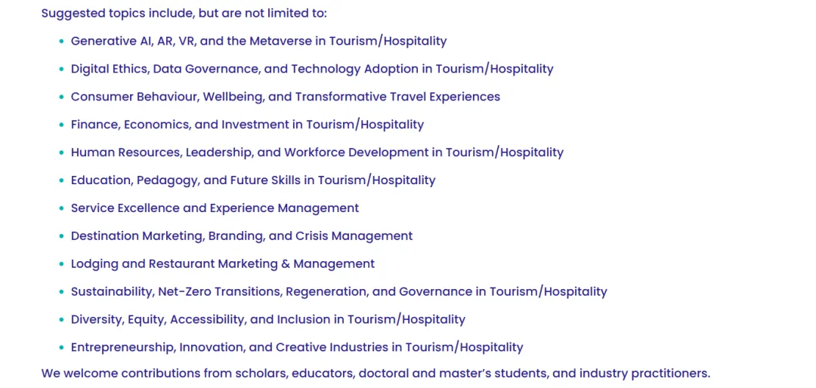Select the Diversity, Equity, Accessibility topic line
The image size is (816, 388).
coord(268,319)
